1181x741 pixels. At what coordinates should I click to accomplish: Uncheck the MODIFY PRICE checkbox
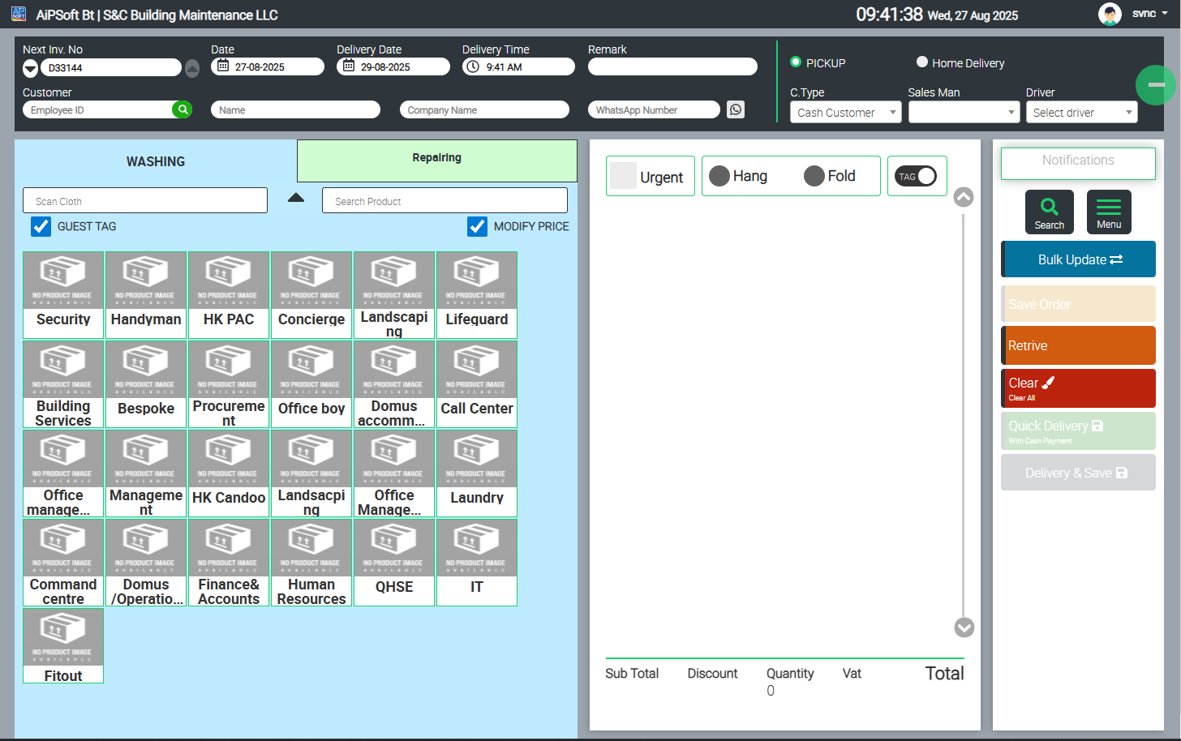click(477, 226)
